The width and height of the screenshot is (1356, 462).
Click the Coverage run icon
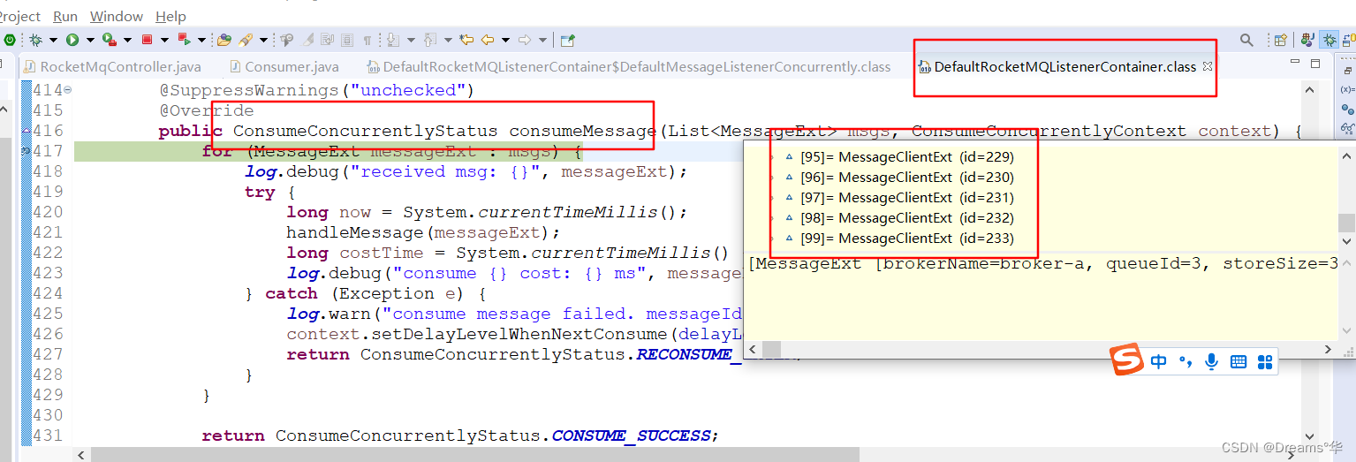click(108, 40)
